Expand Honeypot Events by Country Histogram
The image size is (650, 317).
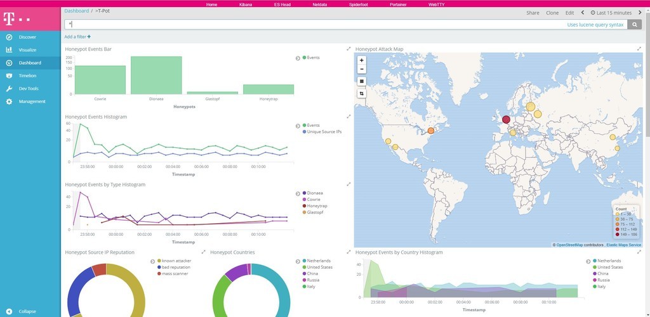point(639,252)
